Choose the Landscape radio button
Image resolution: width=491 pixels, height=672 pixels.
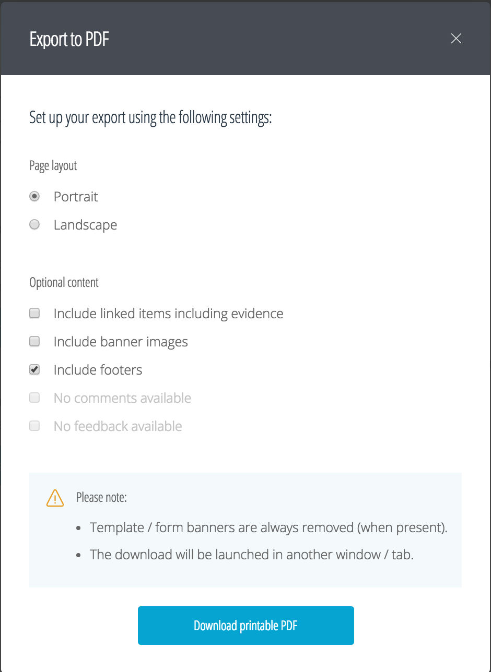click(34, 225)
